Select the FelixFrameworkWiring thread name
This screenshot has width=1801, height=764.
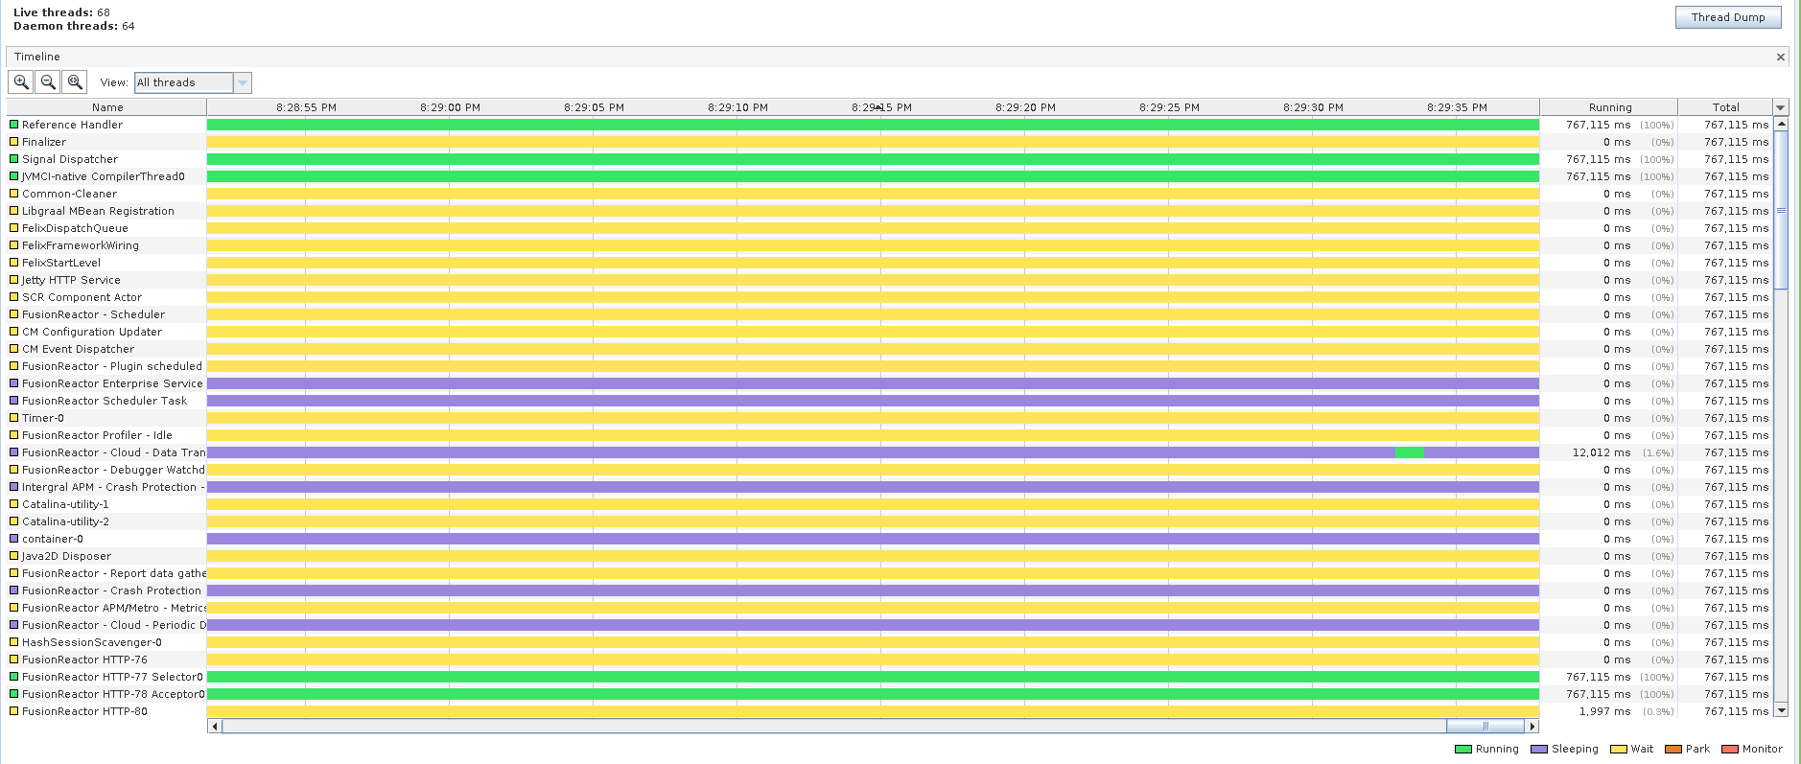pyautogui.click(x=81, y=245)
